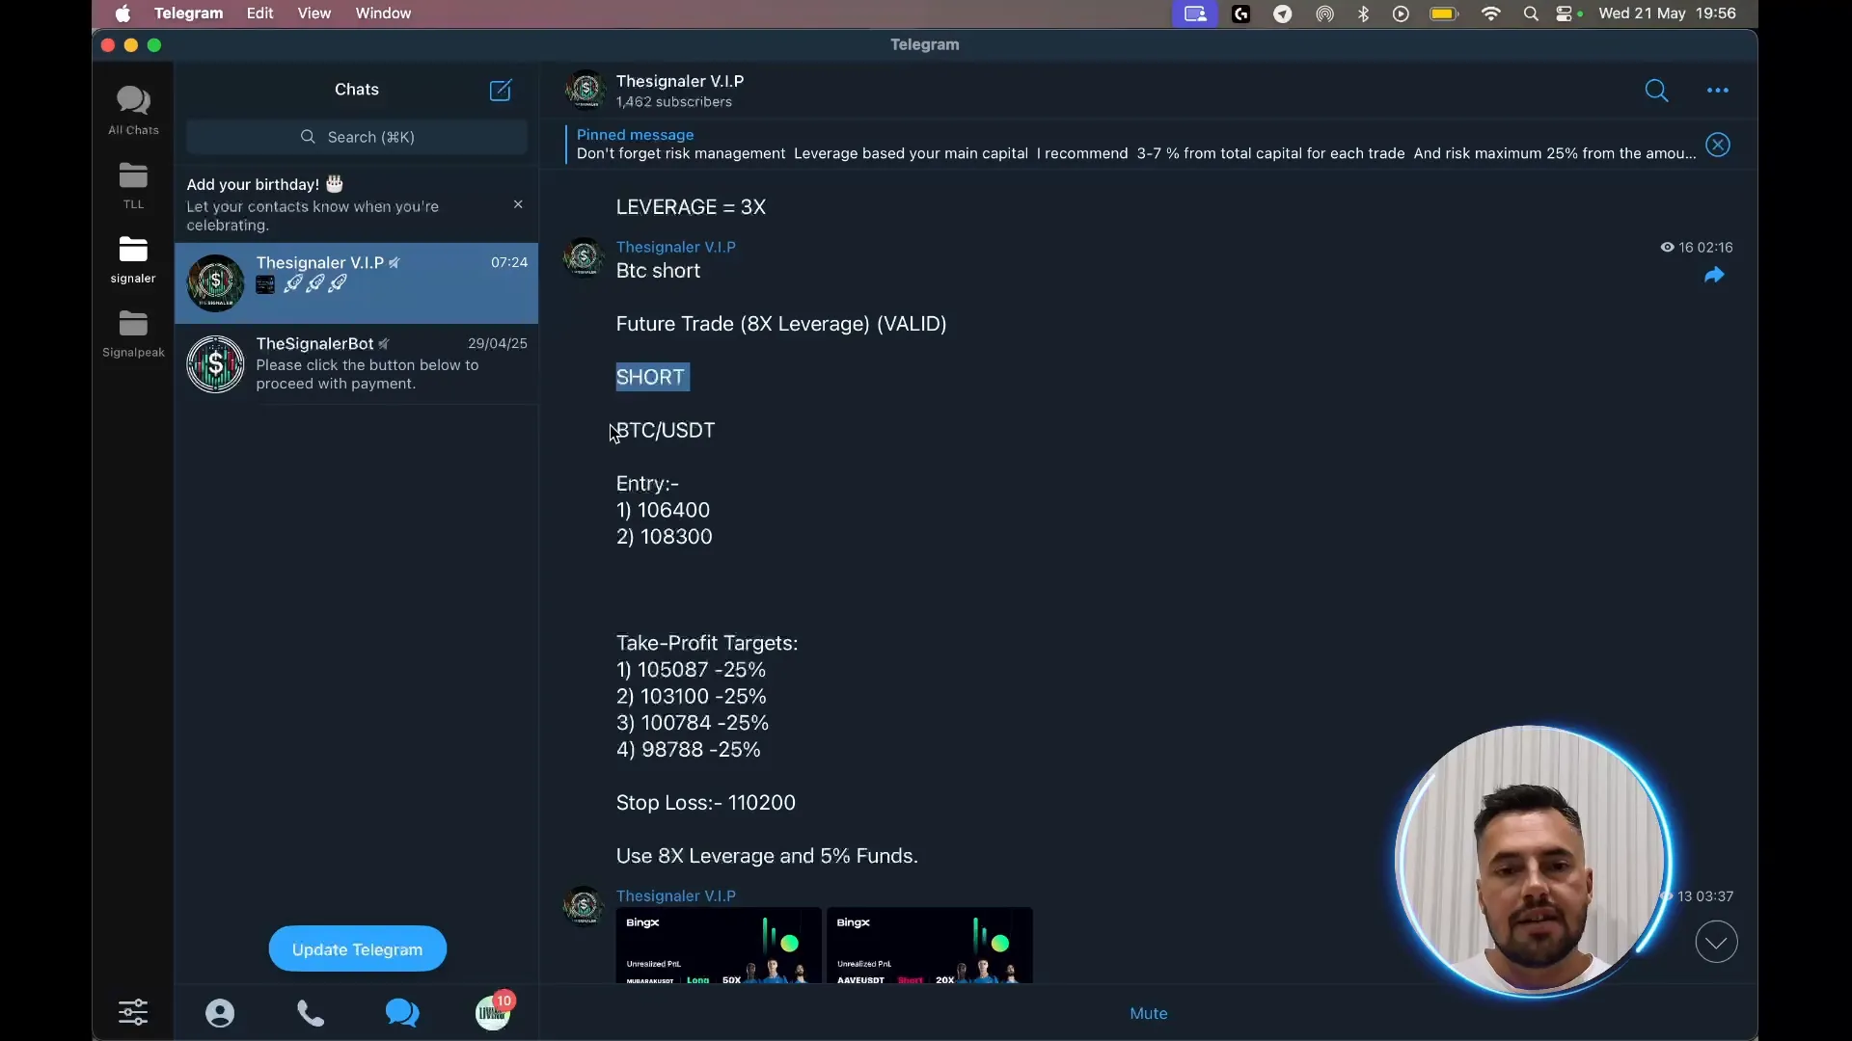This screenshot has width=1852, height=1041.
Task: Open the Signalpeak chat folder
Action: click(x=133, y=334)
